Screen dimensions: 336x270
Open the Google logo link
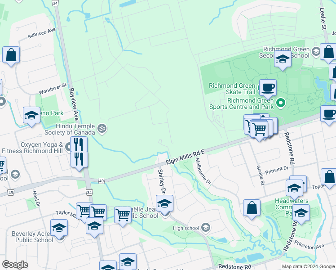tap(15, 265)
